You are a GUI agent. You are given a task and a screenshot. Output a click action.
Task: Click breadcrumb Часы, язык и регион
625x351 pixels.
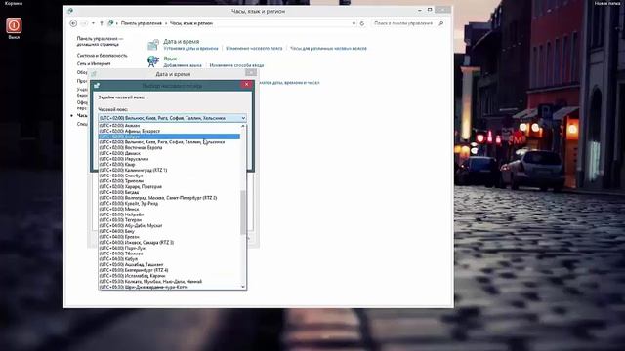point(191,23)
